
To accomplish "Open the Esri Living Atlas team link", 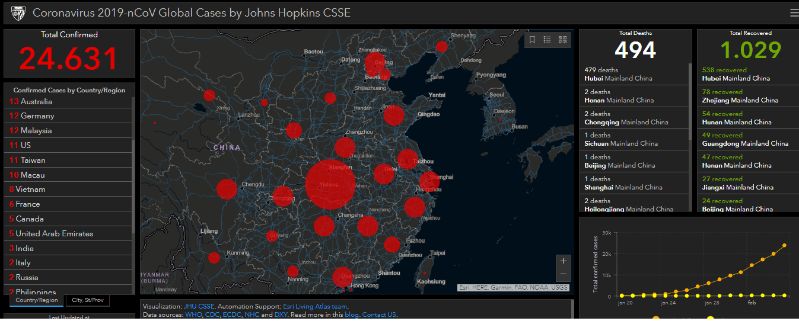I will [x=314, y=307].
